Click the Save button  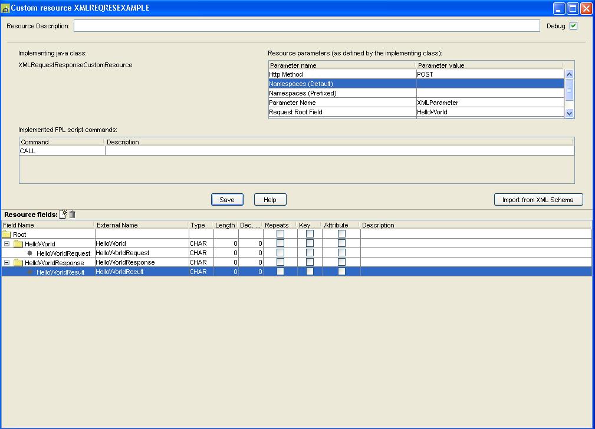(x=227, y=200)
